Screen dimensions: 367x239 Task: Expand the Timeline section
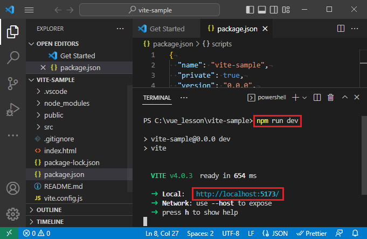[79, 222]
